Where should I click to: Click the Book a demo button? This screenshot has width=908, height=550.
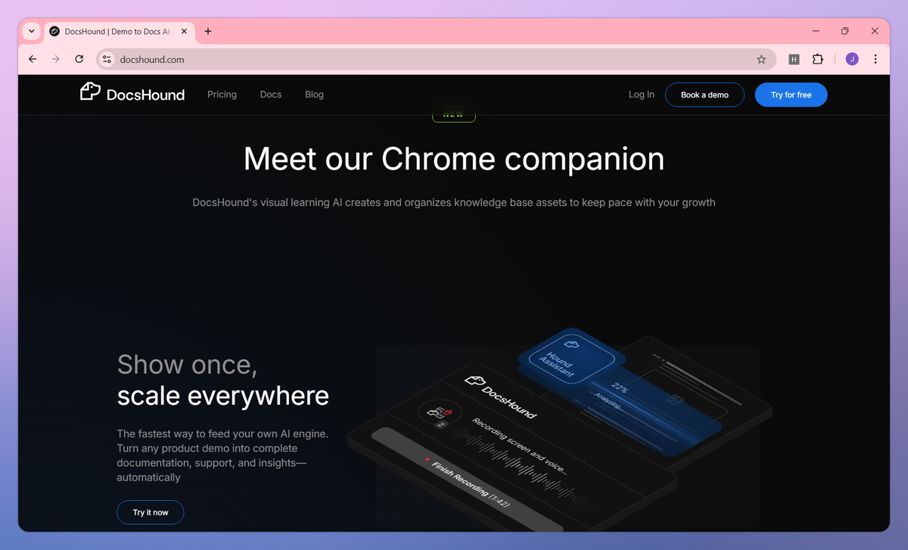[x=704, y=95]
